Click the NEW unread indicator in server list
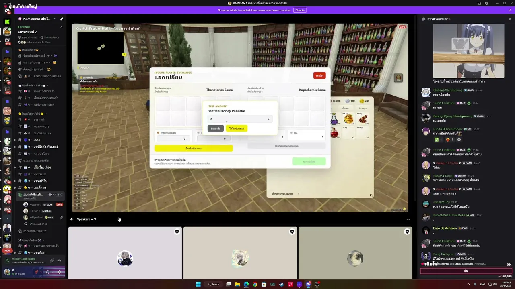This screenshot has width=515, height=289. tap(7, 250)
